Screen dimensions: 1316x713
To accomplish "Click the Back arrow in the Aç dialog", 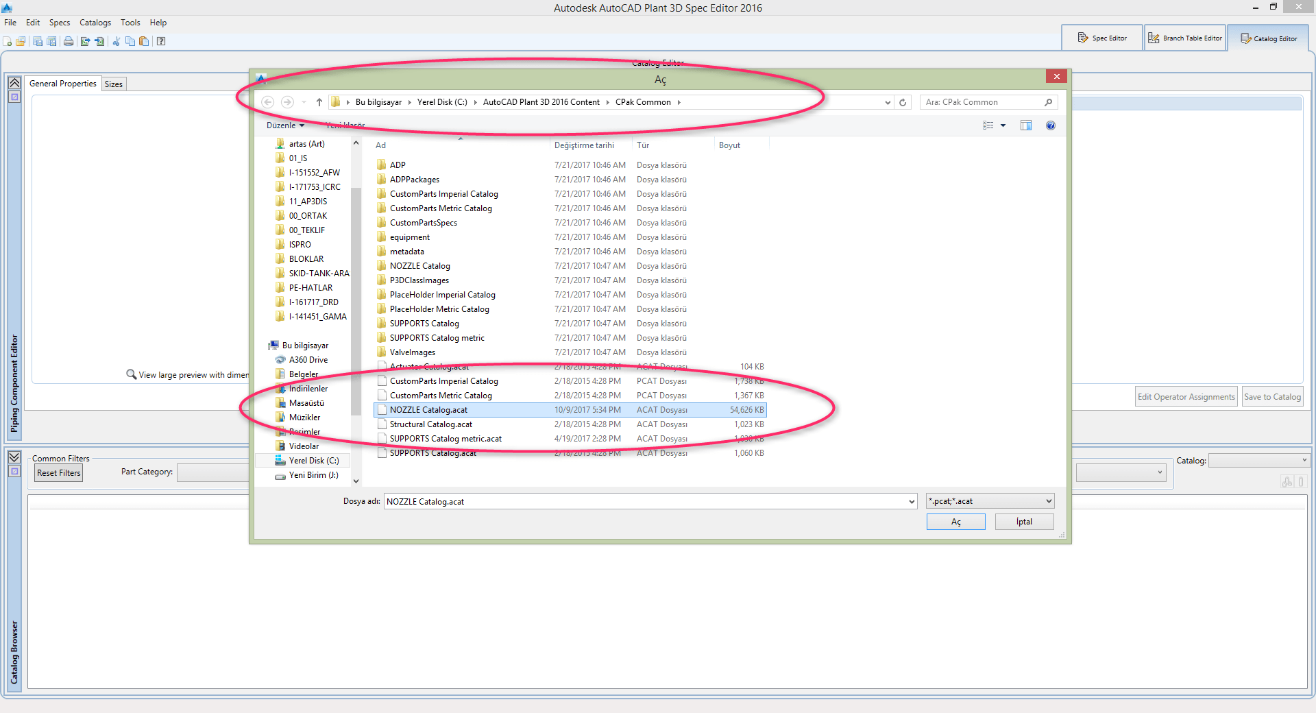I will (268, 102).
